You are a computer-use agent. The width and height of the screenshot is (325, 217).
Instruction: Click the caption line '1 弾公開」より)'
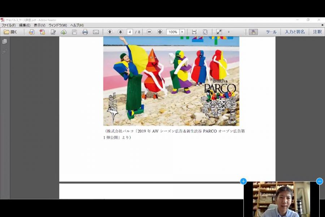(x=117, y=137)
